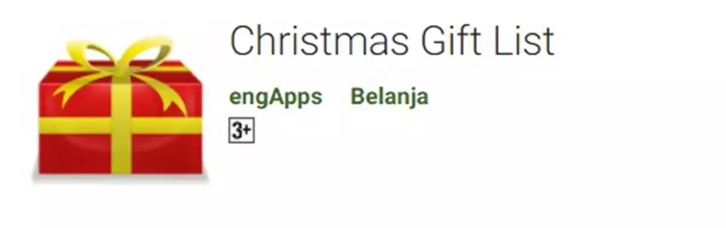
Task: Tap the vertical yellow ribbon on the gift
Action: coord(121,127)
